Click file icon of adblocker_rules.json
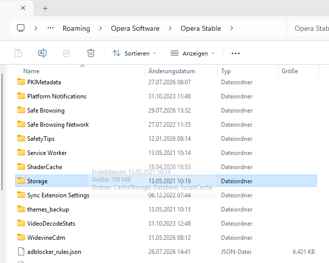The height and width of the screenshot is (263, 329). click(21, 251)
